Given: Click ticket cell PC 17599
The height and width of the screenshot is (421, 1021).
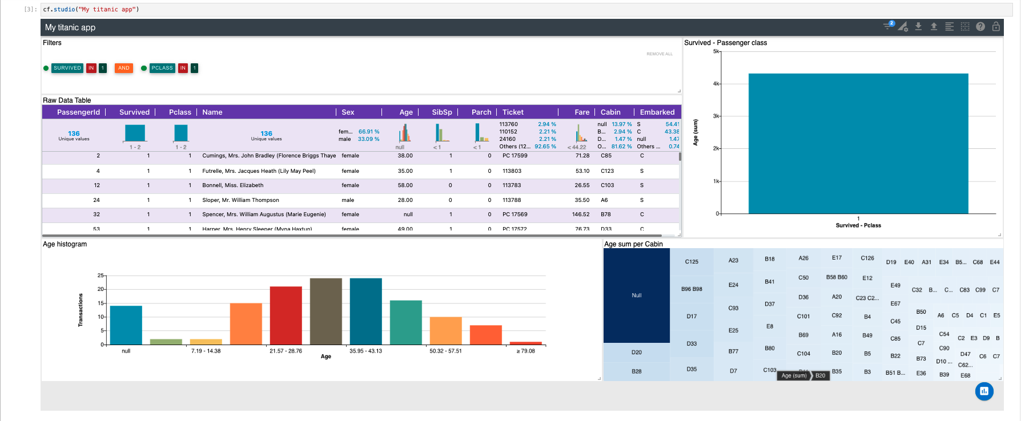Looking at the screenshot, I should pyautogui.click(x=514, y=156).
